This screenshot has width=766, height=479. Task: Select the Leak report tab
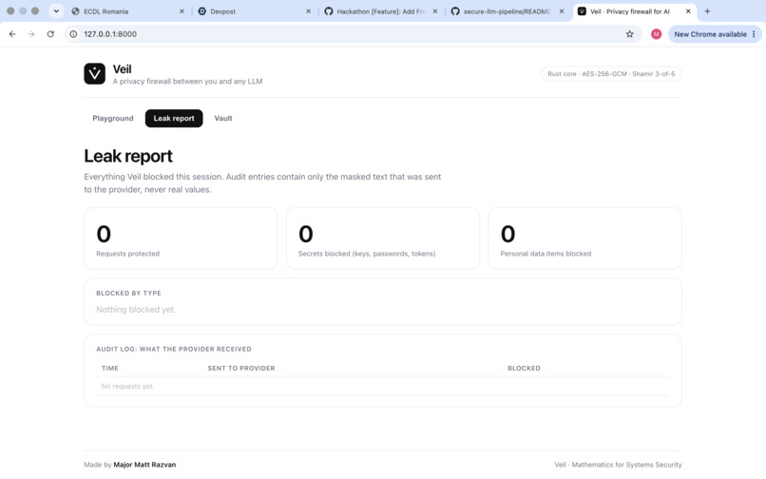174,118
